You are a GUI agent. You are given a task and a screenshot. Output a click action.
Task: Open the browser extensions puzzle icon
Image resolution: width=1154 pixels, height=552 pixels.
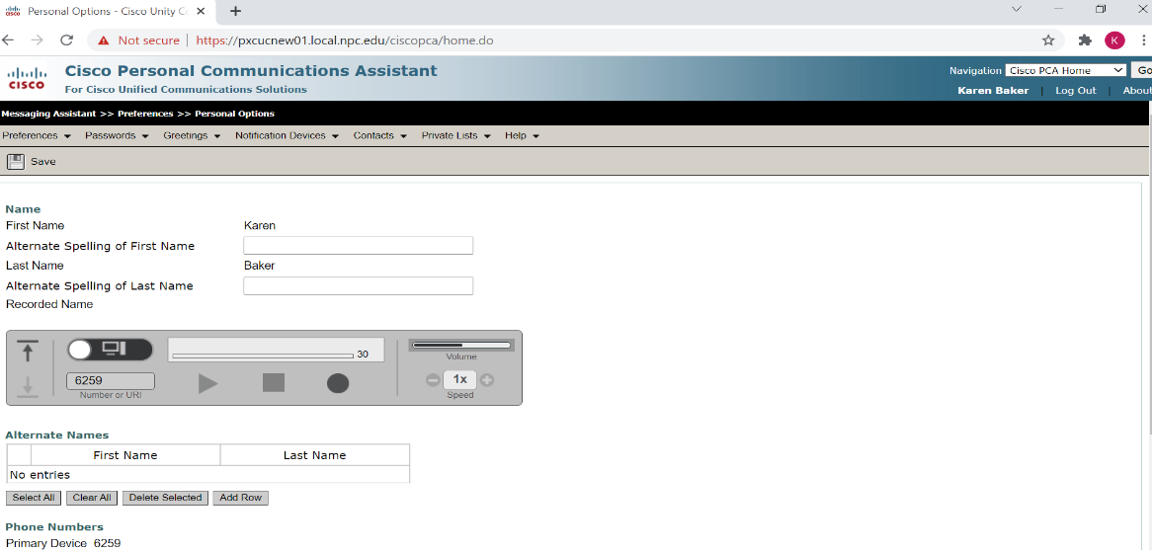coord(1085,40)
